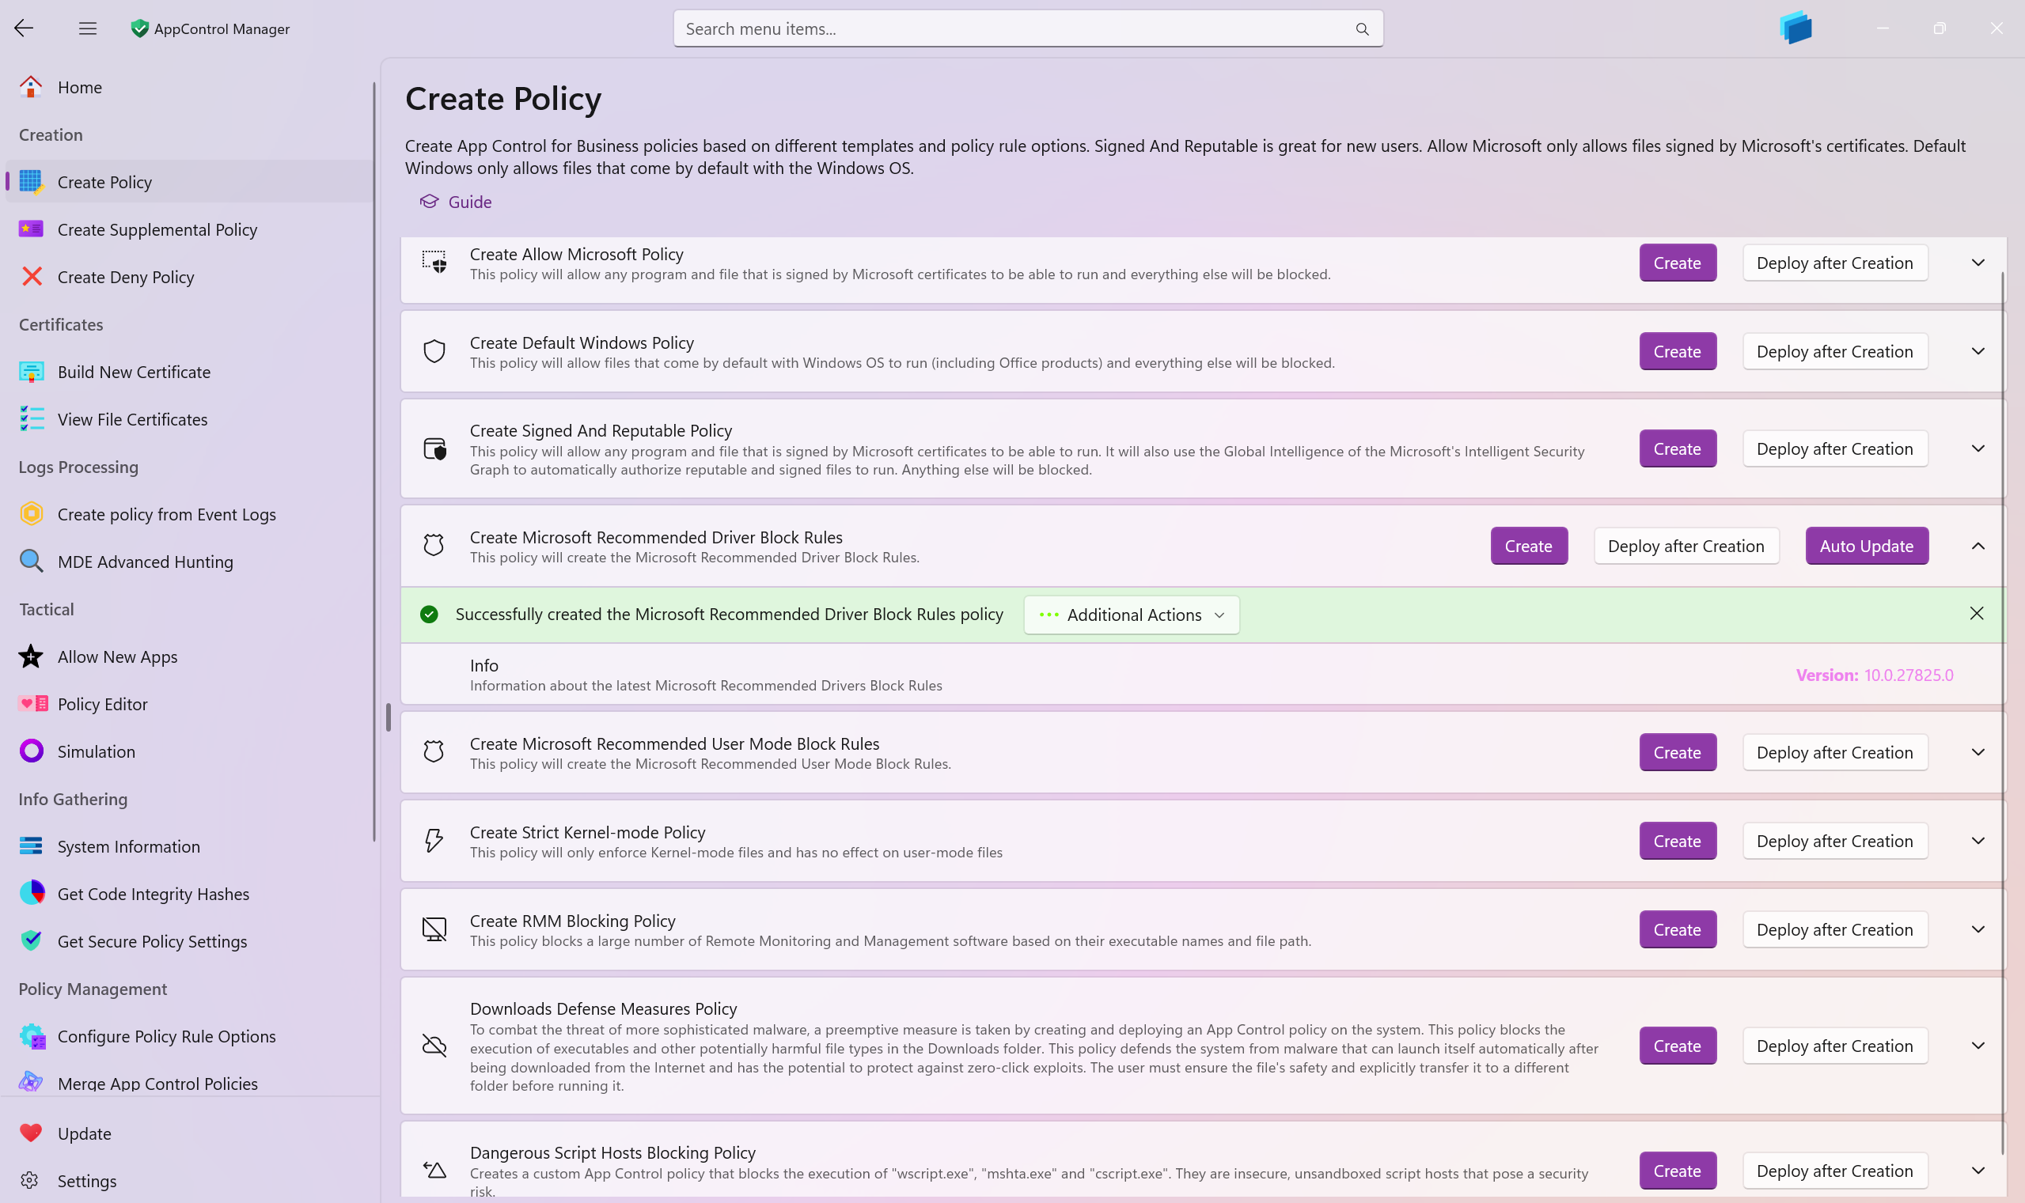The image size is (2025, 1203).
Task: Click the back arrow icon
Action: (x=24, y=28)
